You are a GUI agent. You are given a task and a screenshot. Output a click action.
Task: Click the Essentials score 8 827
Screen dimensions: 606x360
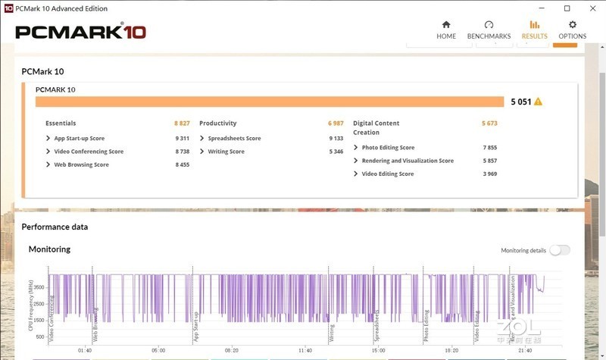[x=182, y=124]
